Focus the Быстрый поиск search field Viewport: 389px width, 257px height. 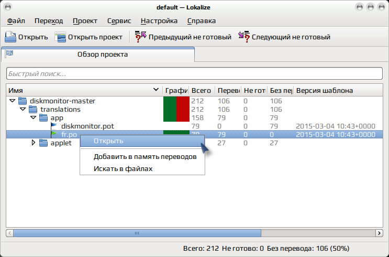click(194, 73)
